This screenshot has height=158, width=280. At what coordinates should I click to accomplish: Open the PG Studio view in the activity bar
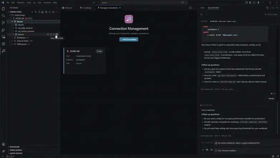(3, 51)
